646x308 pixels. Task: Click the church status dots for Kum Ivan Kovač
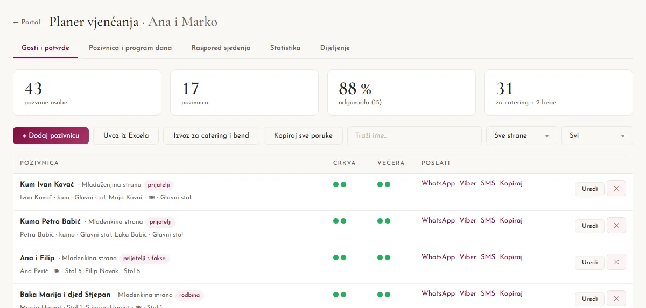point(340,184)
